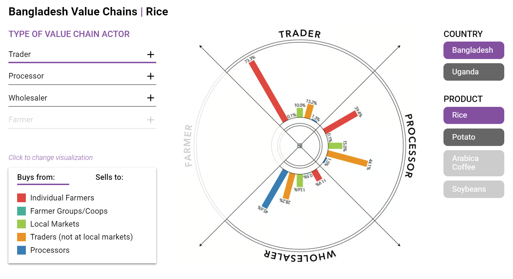Screen dimensions: 513x279
Task: Click the red Individual Farmers legend swatch
Action: tap(22, 198)
